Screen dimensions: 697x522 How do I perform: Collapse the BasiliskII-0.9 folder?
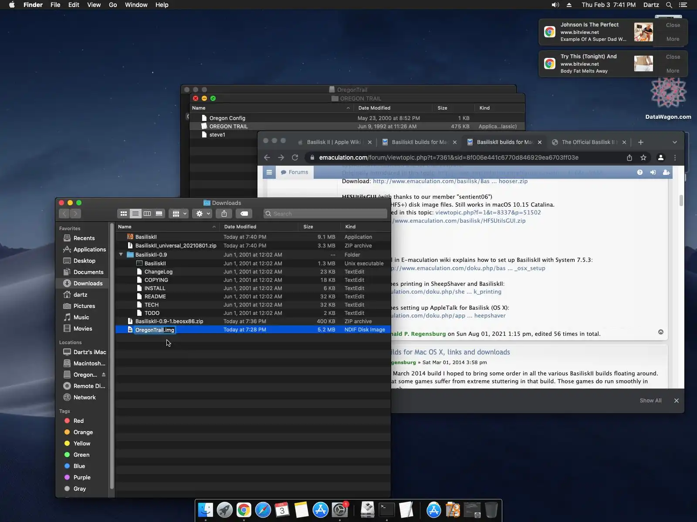tap(121, 254)
